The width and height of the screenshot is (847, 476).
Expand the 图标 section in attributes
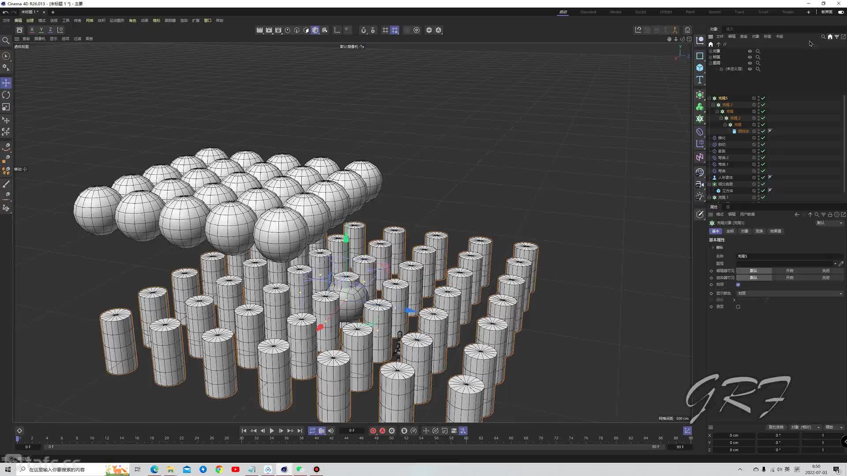pos(713,248)
